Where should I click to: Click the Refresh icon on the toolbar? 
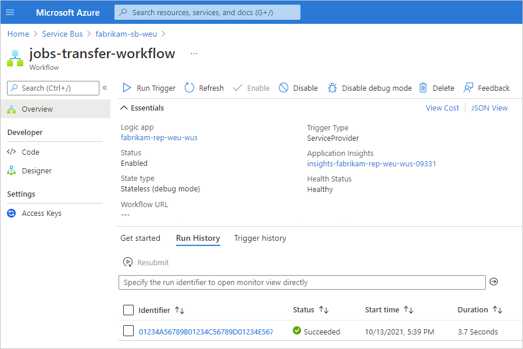coord(189,88)
